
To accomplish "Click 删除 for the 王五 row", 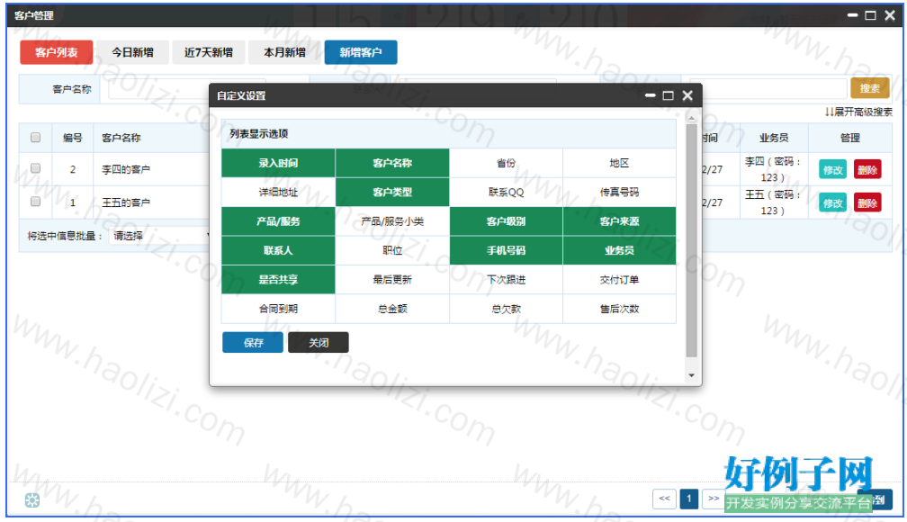I will [867, 202].
